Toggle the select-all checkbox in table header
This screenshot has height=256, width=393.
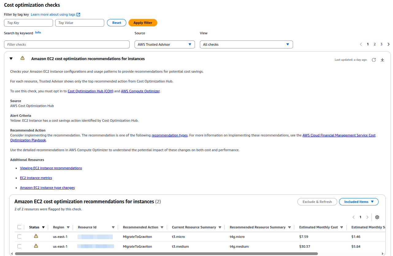pos(20,227)
